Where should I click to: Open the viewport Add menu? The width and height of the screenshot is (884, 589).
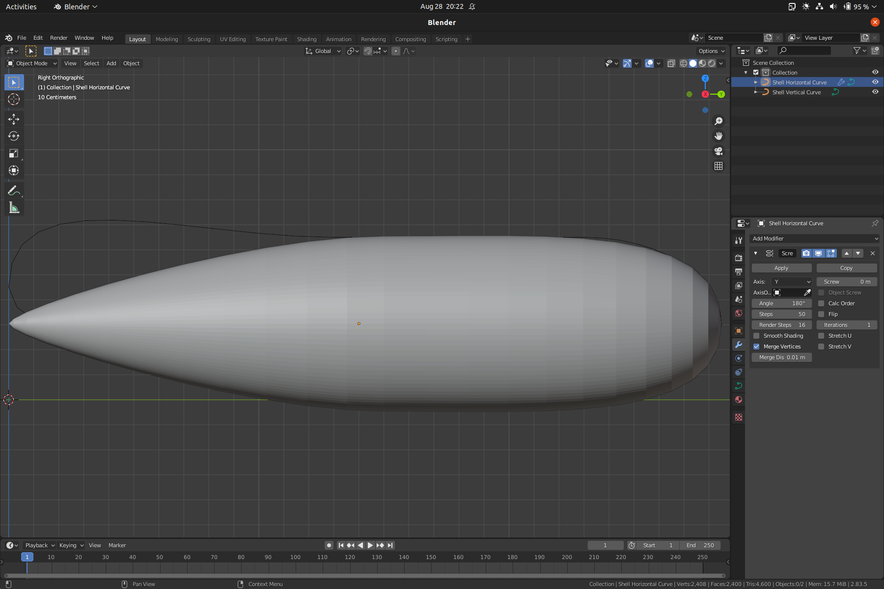(x=111, y=63)
